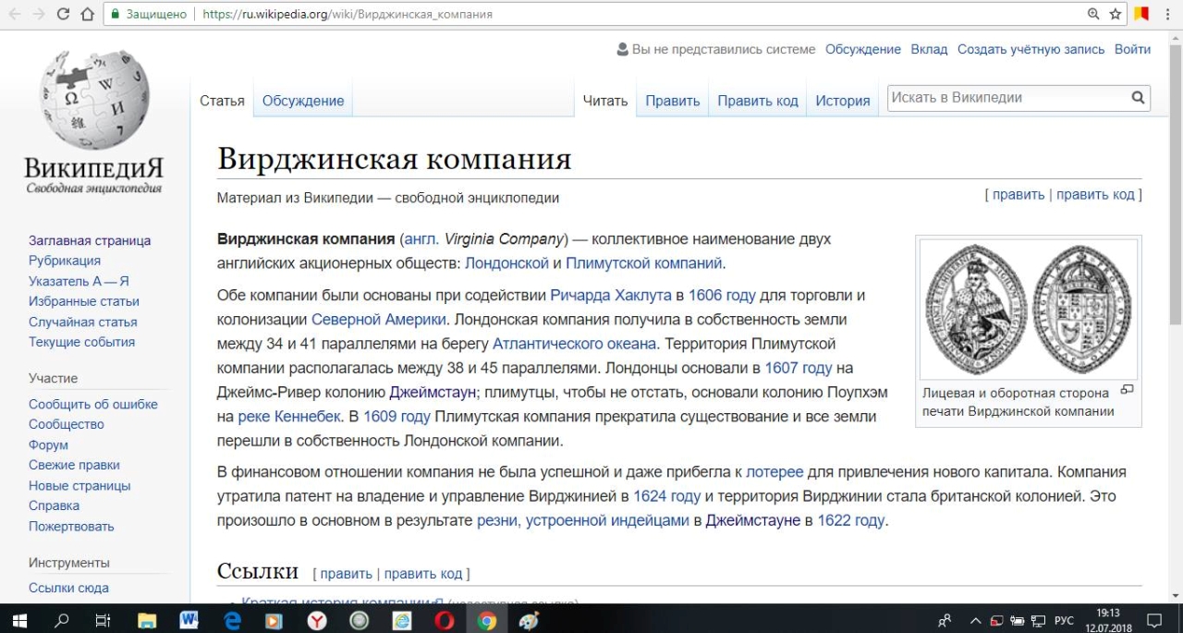Image resolution: width=1183 pixels, height=633 pixels.
Task: Go back using the browser back arrow
Action: 16,14
